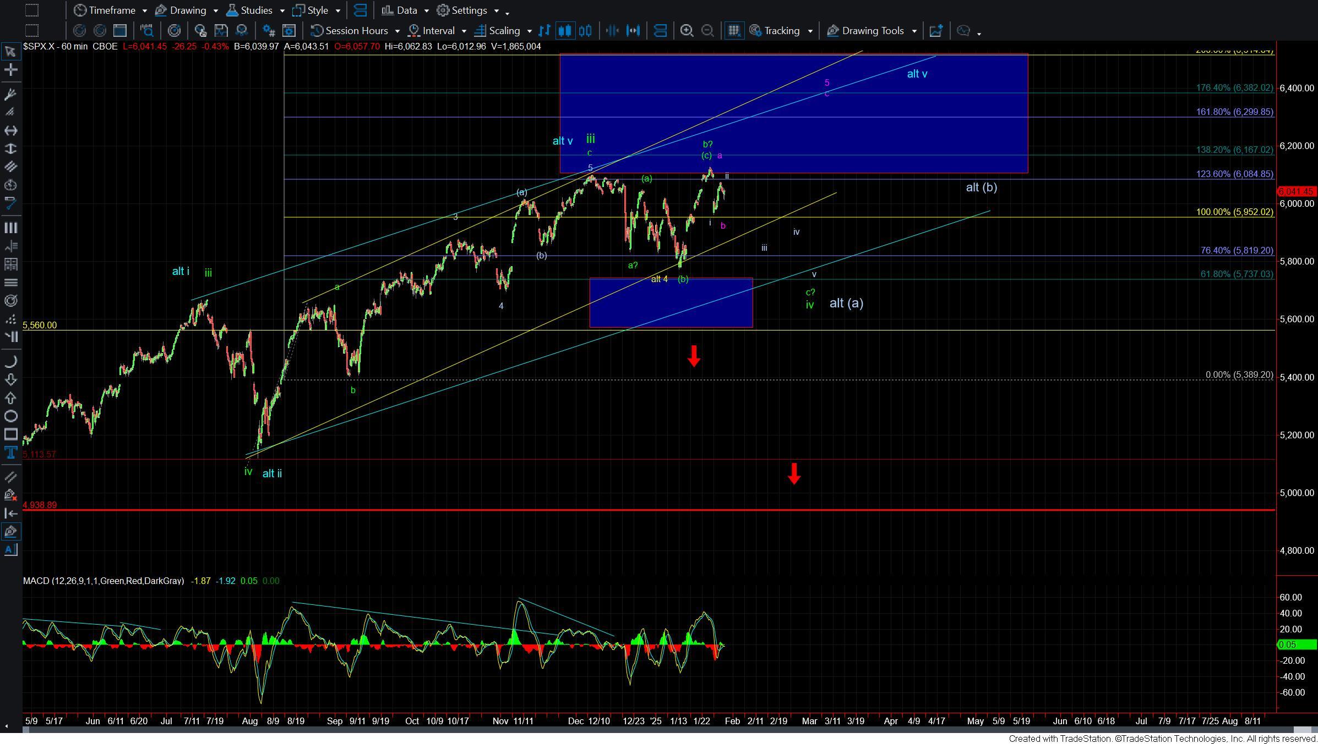Choose the parallel lines tool
1318x744 pixels.
tap(10, 167)
